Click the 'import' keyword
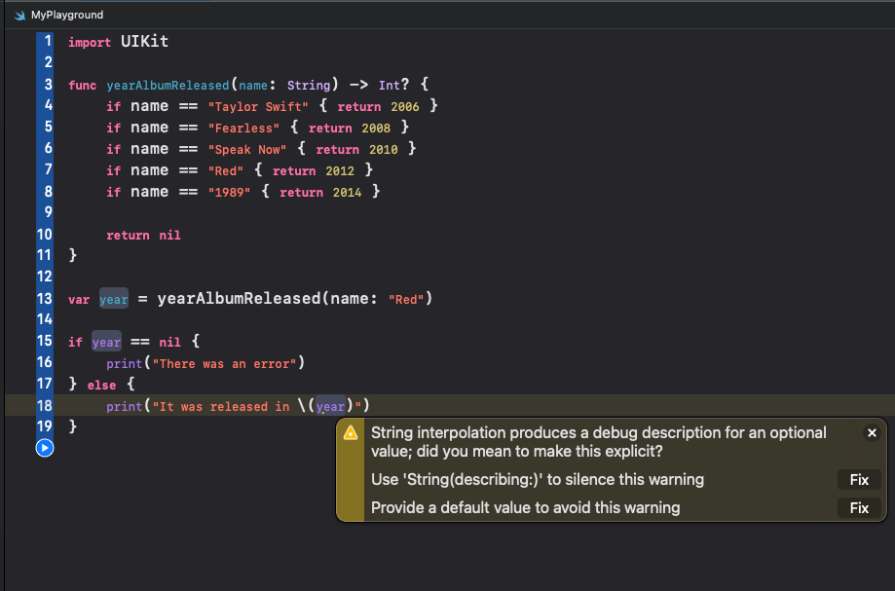The height and width of the screenshot is (591, 895). pyautogui.click(x=90, y=42)
